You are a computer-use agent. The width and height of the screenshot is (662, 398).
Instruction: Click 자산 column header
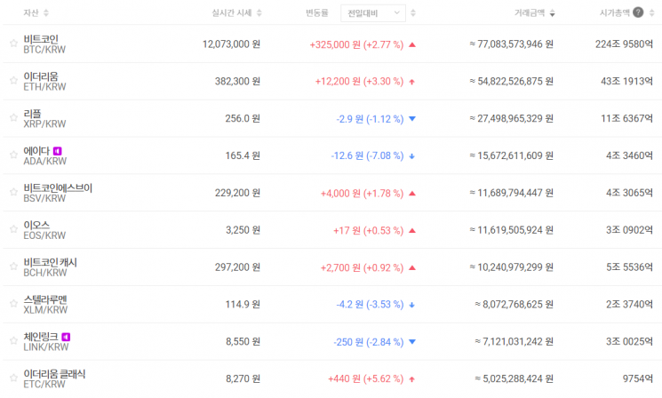click(x=31, y=13)
